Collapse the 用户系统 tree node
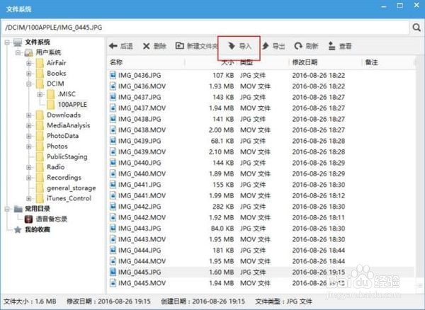Viewport: 425px width, 310px height. (x=18, y=52)
